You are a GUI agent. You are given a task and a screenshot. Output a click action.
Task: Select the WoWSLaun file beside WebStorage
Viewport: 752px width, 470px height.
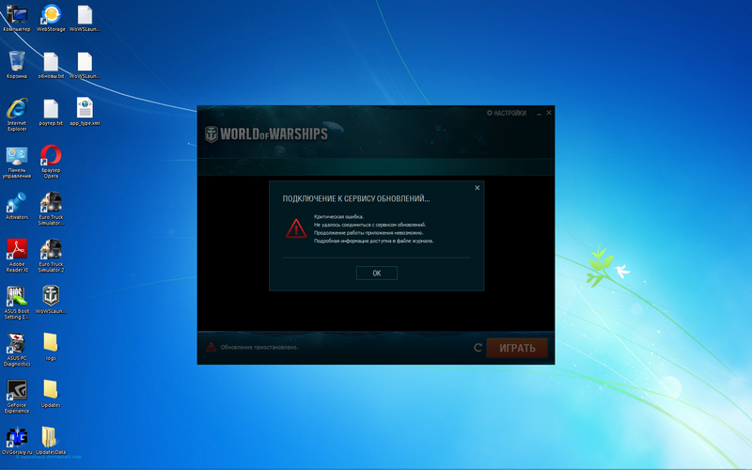click(85, 18)
